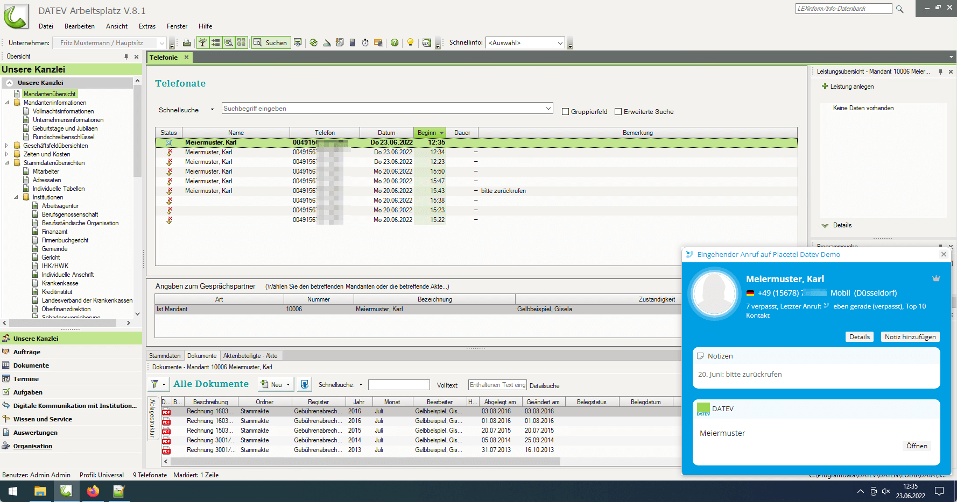Open the Neu button dropdown arrow
This screenshot has width=957, height=502.
(x=288, y=384)
